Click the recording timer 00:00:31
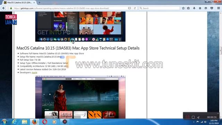Viewport: 222px width, 125px height. (x=212, y=117)
